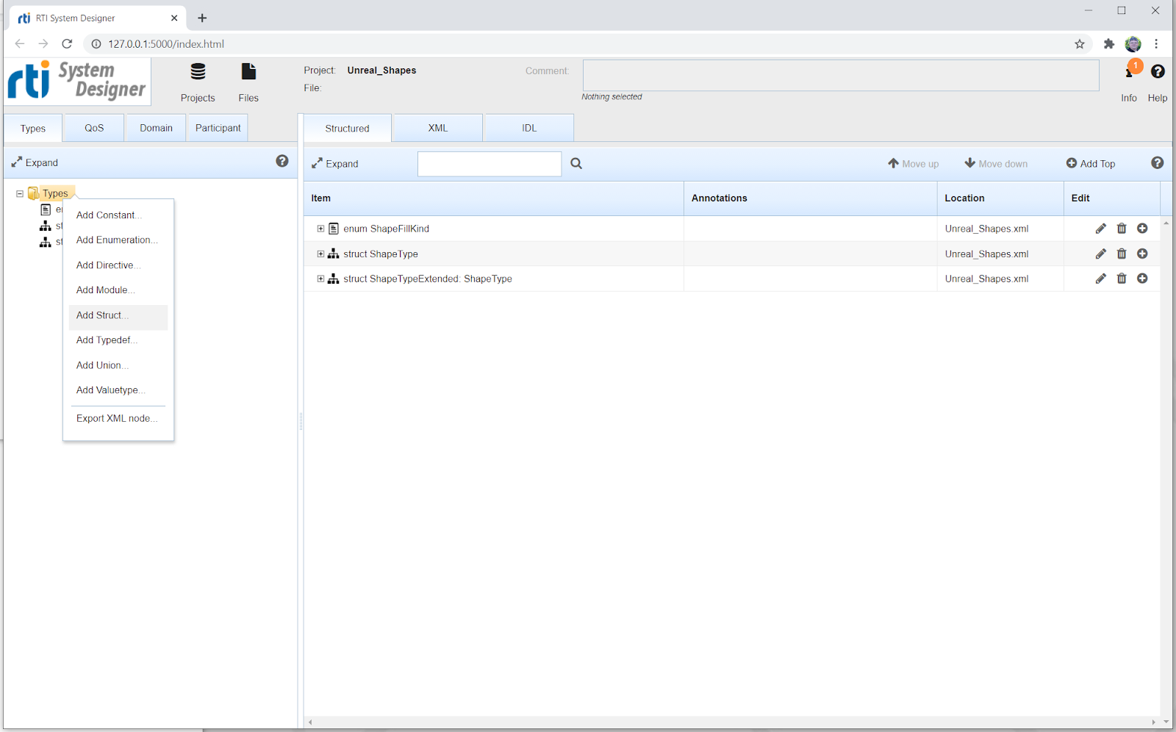
Task: Switch to the Domain tab
Action: 157,128
